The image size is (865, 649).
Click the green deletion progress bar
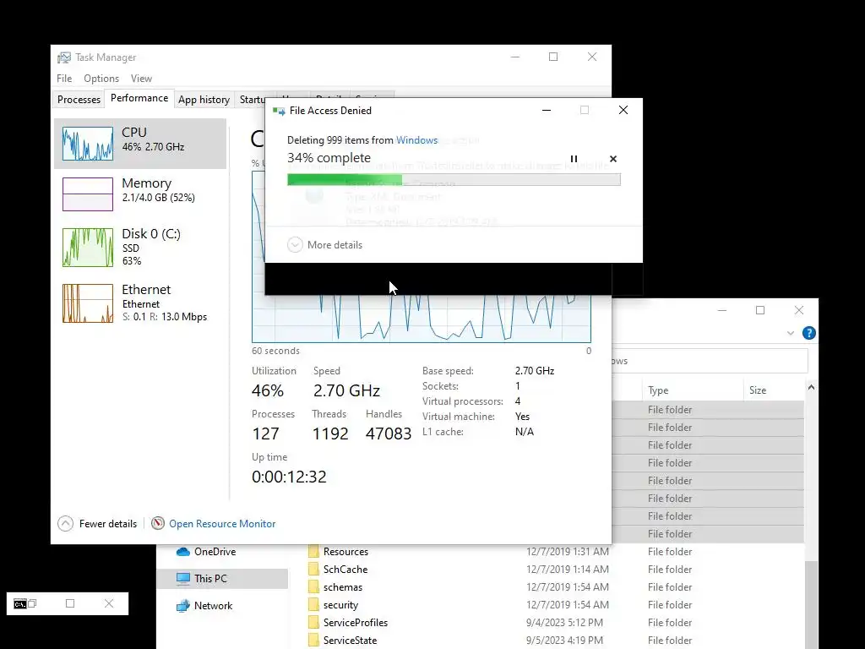(x=454, y=179)
